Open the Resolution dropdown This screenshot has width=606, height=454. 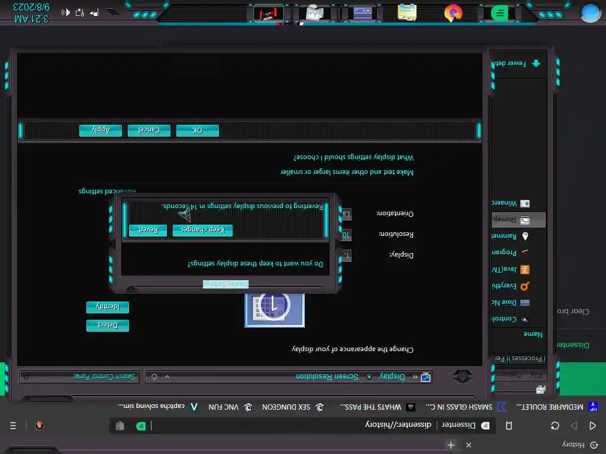(x=346, y=234)
